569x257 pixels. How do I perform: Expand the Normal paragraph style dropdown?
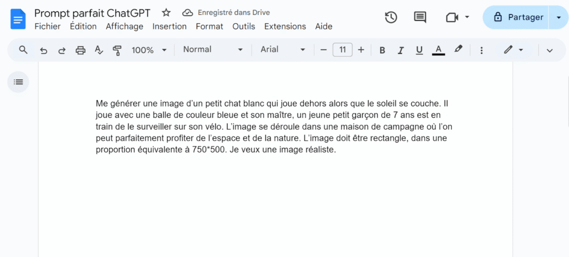(213, 49)
